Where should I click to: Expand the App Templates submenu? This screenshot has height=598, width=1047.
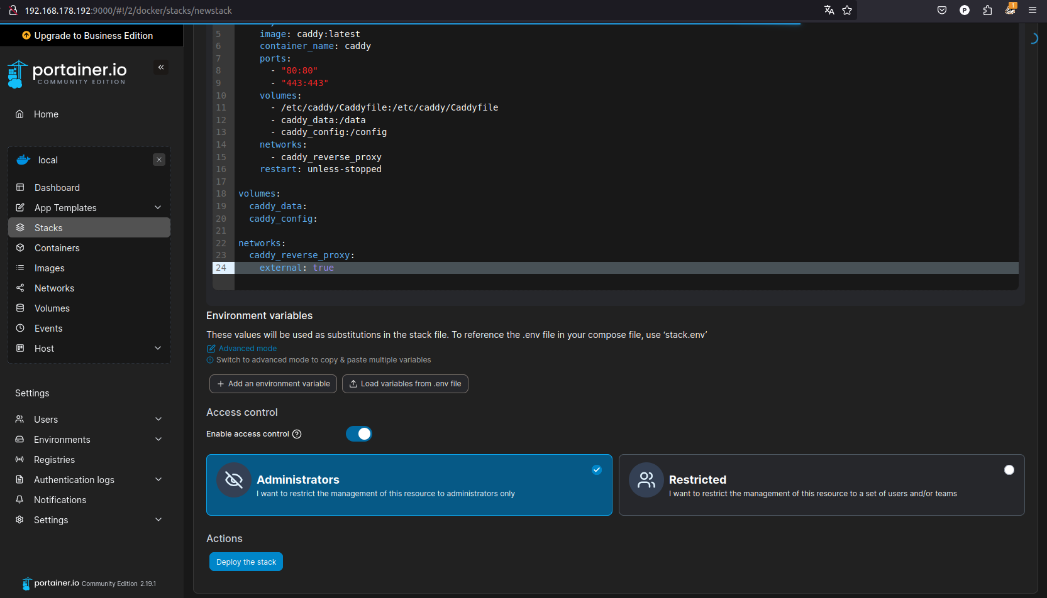click(158, 208)
